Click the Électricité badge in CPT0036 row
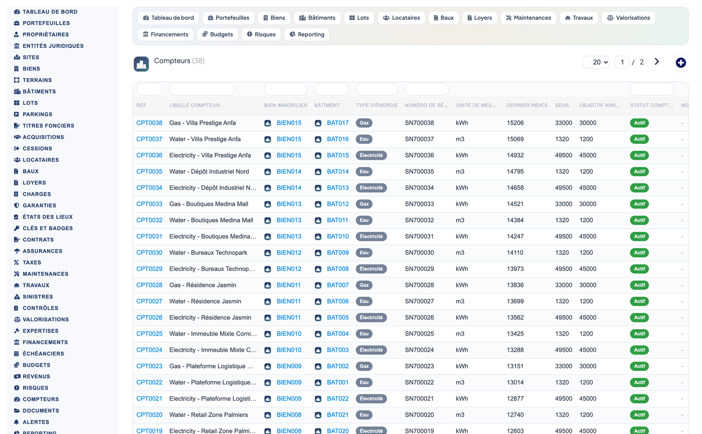 click(372, 155)
